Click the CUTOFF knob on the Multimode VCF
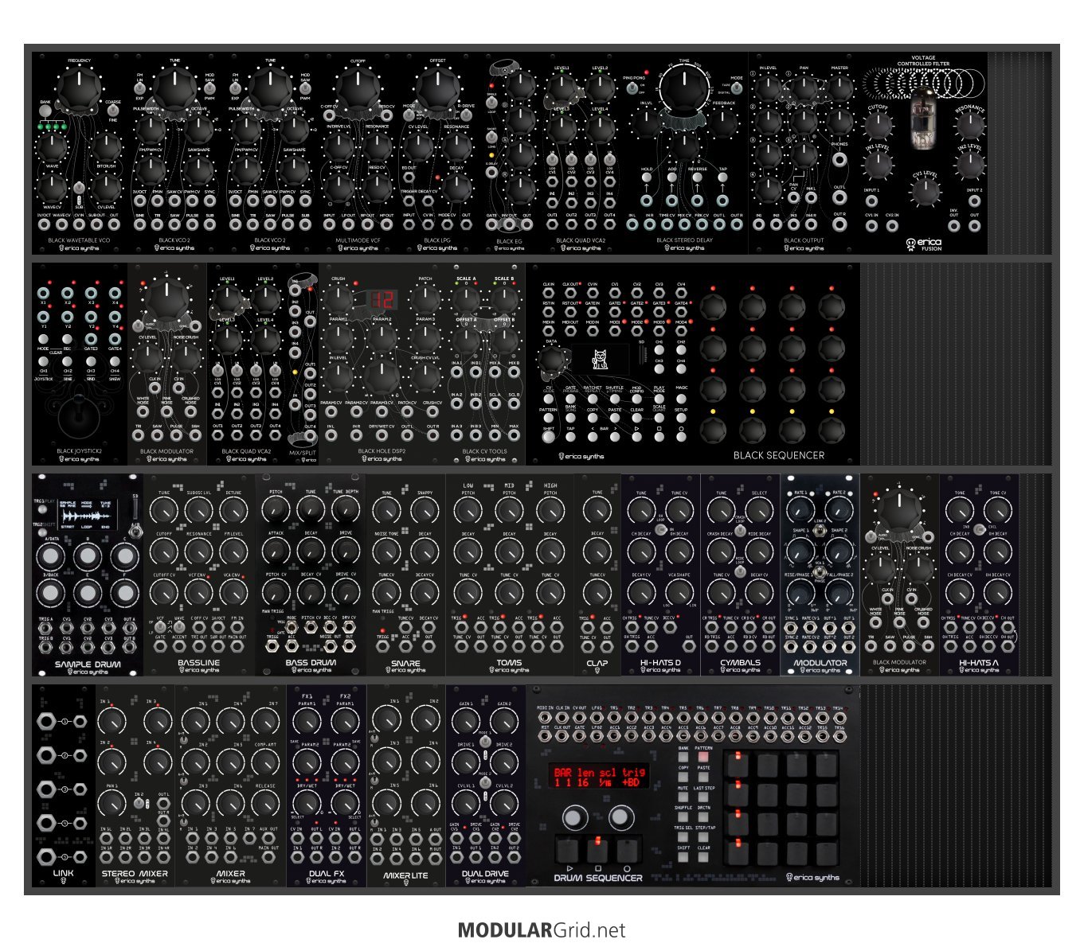The image size is (1084, 947). pyautogui.click(x=358, y=88)
